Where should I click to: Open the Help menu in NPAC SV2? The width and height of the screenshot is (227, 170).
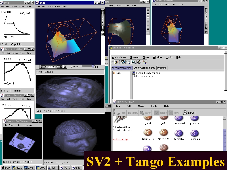tap(167, 106)
